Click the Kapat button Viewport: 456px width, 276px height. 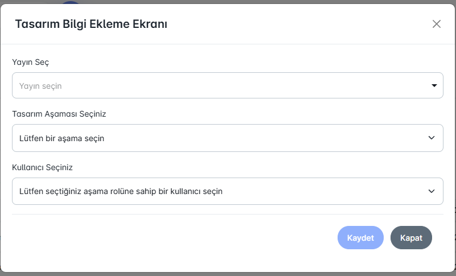tap(411, 238)
